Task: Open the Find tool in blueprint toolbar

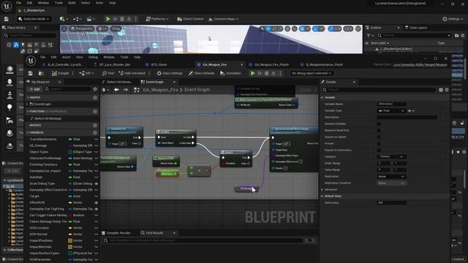Action: pos(108,73)
